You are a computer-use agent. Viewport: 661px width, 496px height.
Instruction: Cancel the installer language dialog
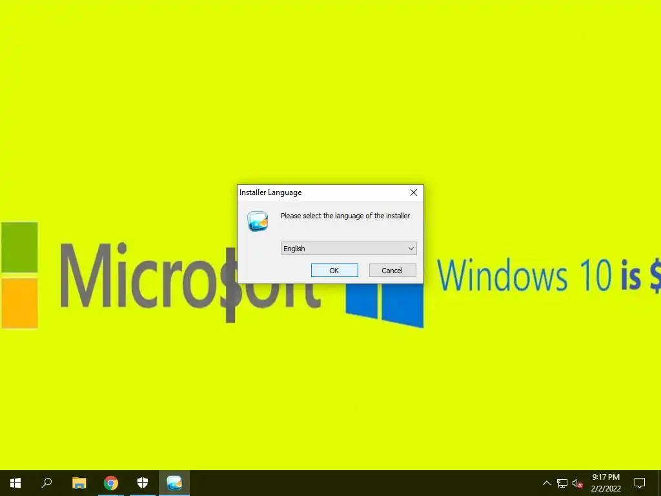coord(392,271)
